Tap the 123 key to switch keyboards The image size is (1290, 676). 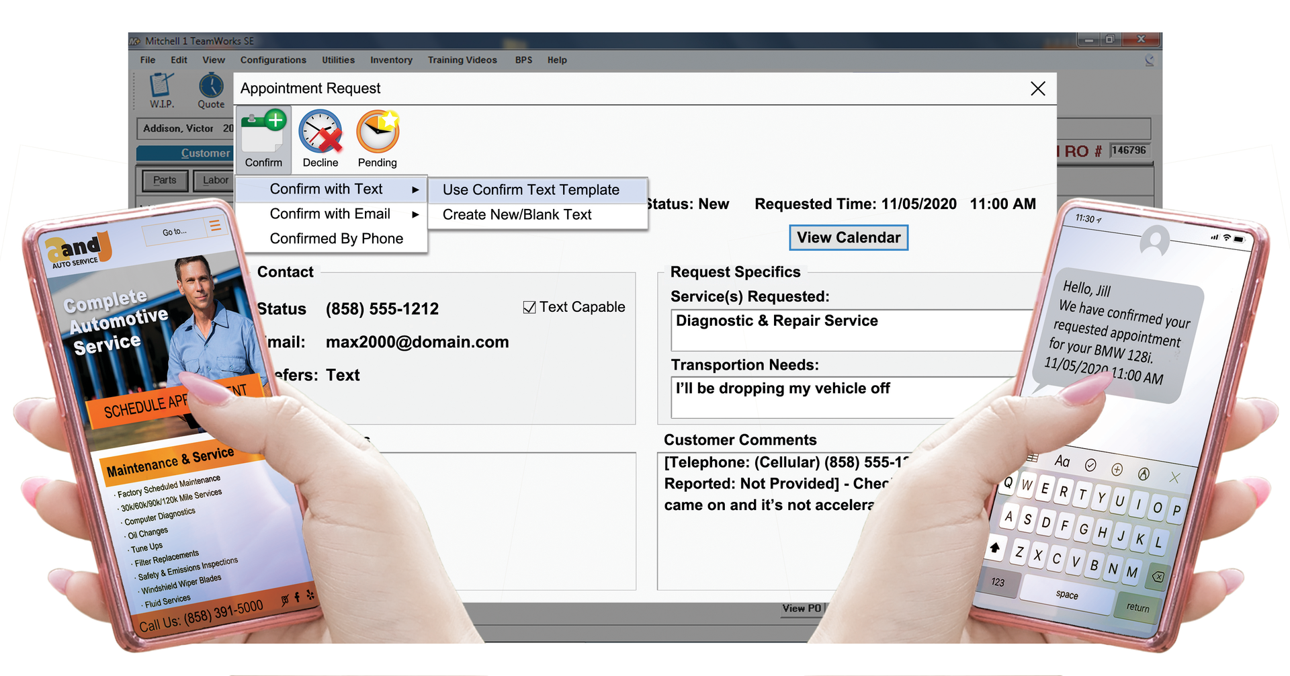tap(998, 583)
